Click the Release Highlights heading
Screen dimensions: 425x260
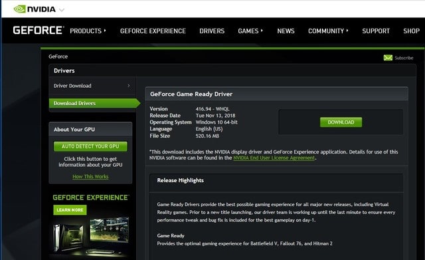180,180
